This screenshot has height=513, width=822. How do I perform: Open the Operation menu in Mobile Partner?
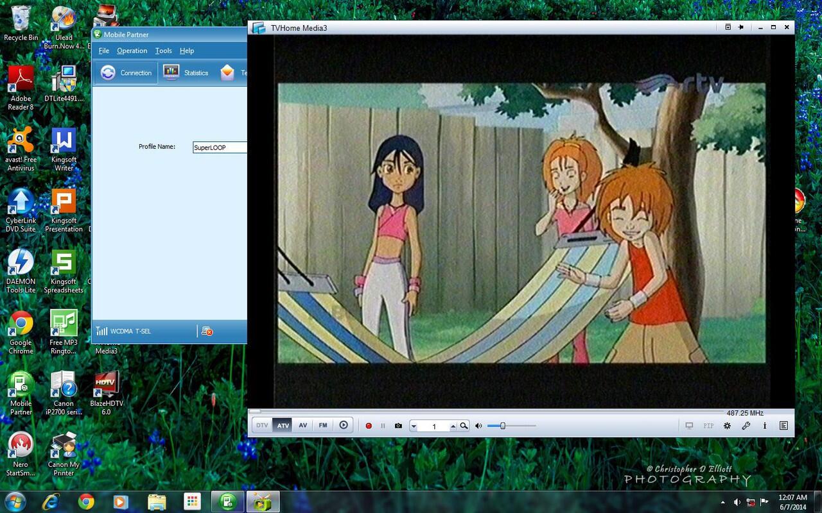point(132,51)
